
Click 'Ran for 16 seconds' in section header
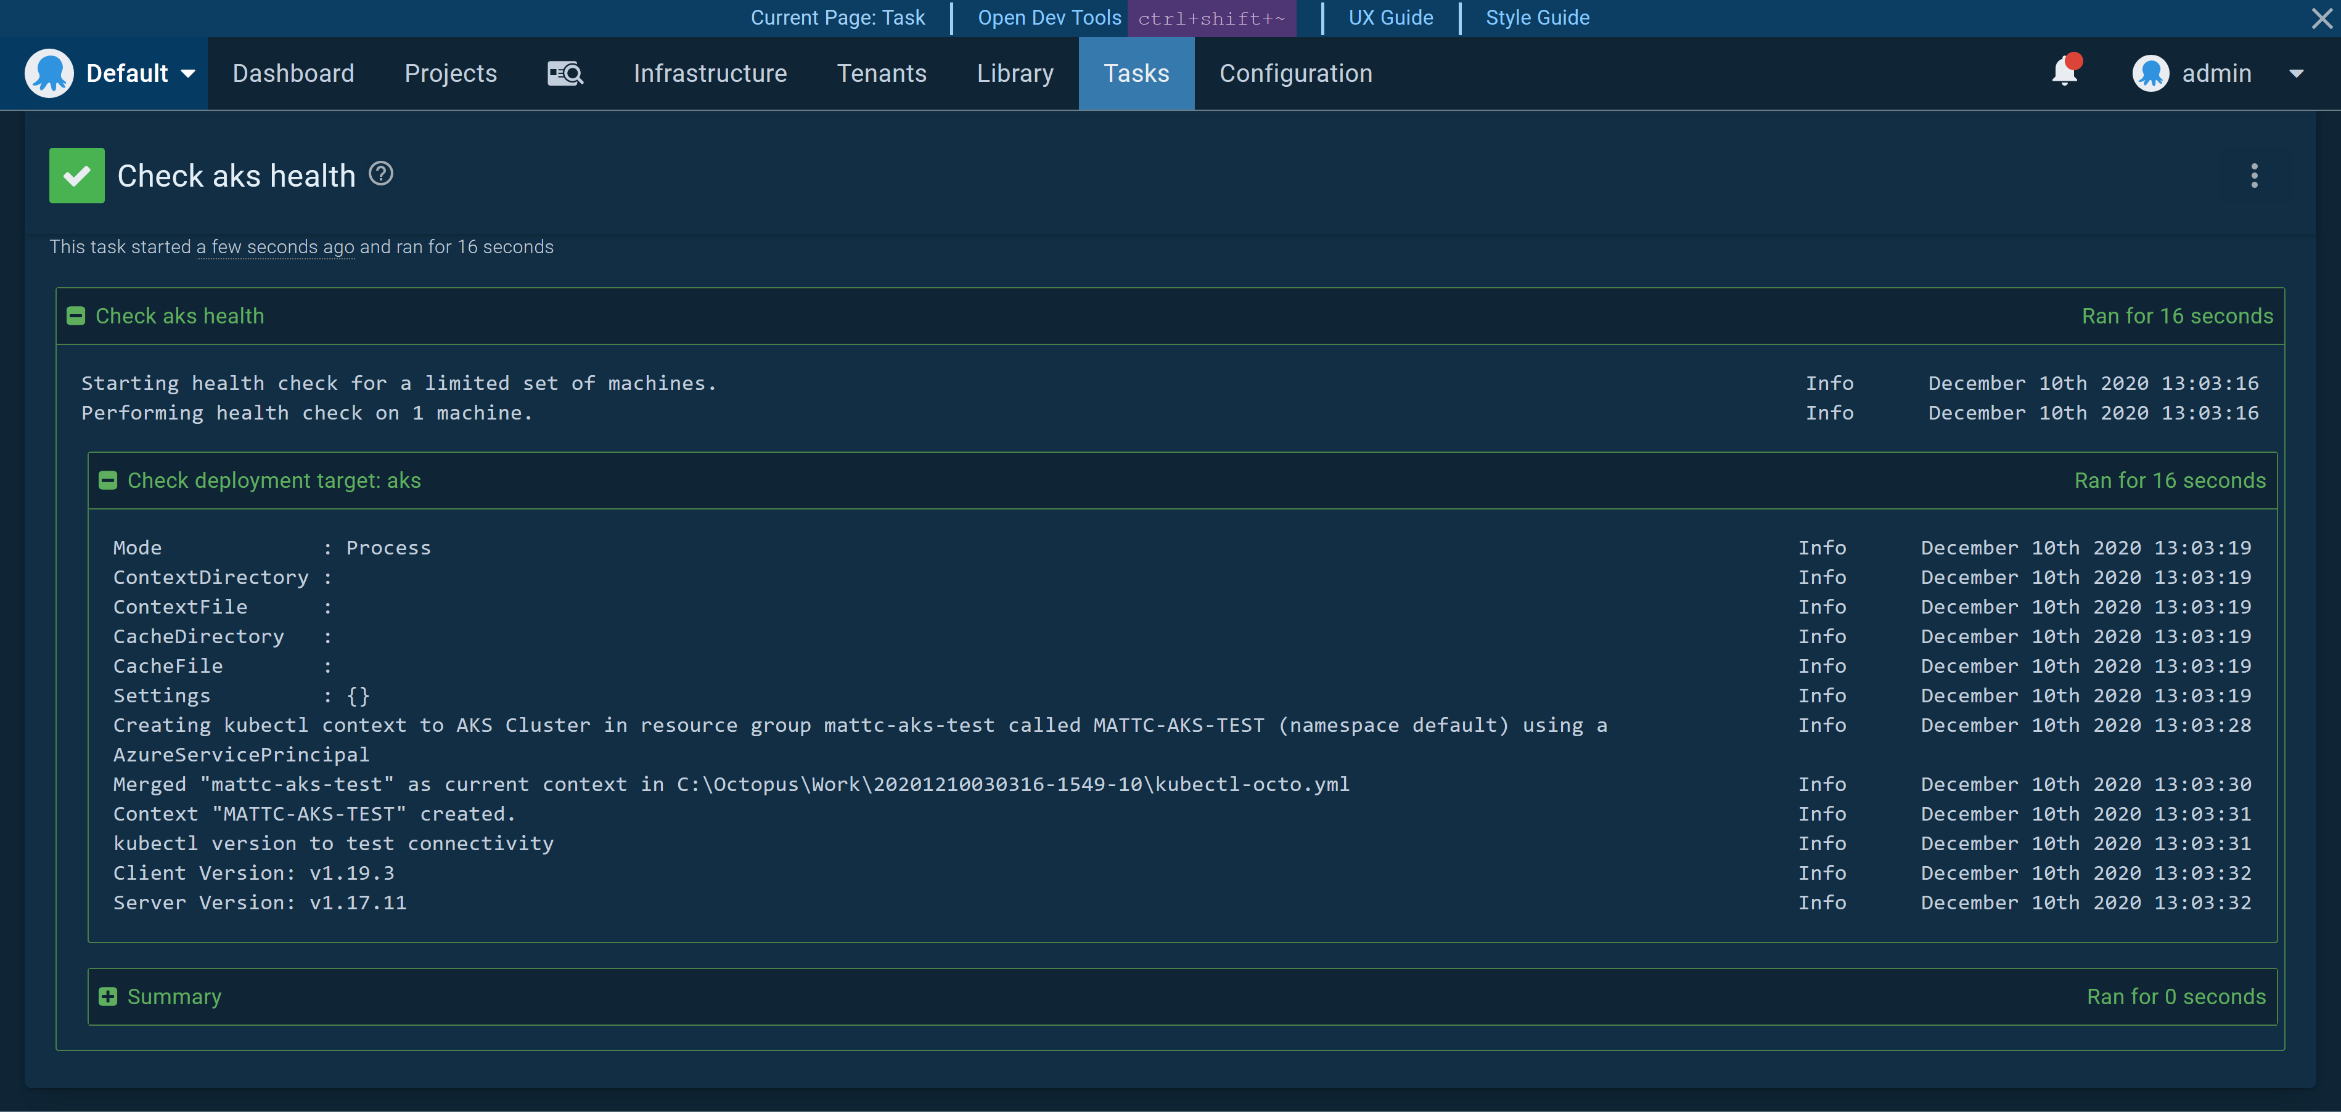tap(2176, 315)
